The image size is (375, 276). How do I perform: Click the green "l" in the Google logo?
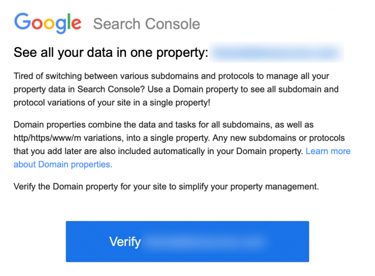(x=70, y=22)
